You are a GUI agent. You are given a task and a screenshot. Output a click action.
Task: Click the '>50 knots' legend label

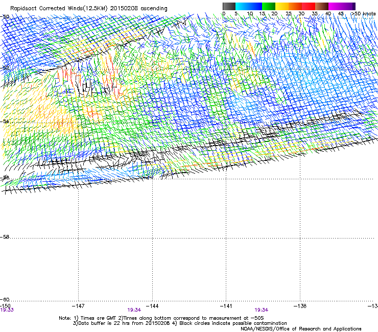tap(363, 14)
